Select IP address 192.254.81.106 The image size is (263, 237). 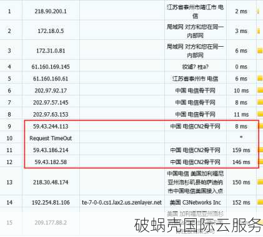coord(51,202)
